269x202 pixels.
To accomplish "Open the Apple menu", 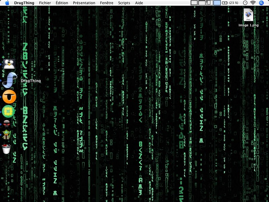I will click(x=7, y=3).
